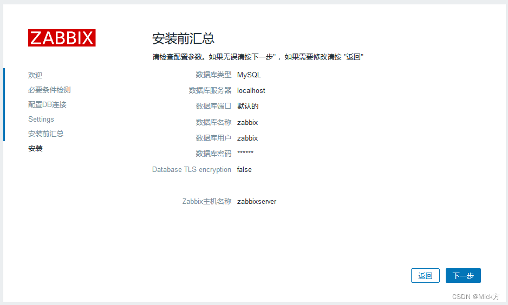Select the 欢迎 step in sidebar
Screen dimensions: 508x305
(x=35, y=75)
